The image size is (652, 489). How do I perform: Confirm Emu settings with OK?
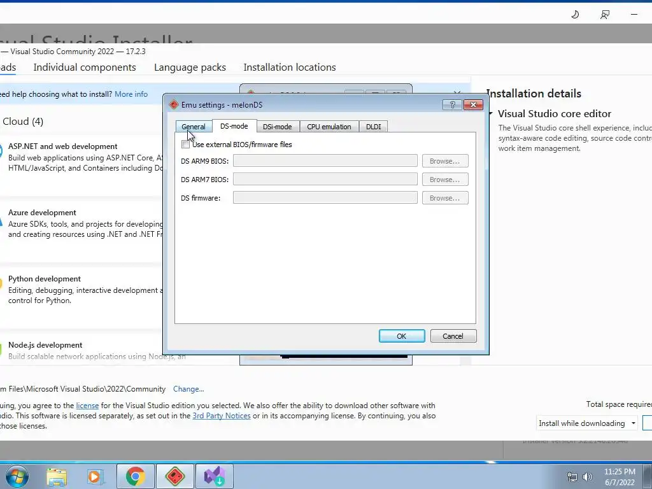(402, 336)
